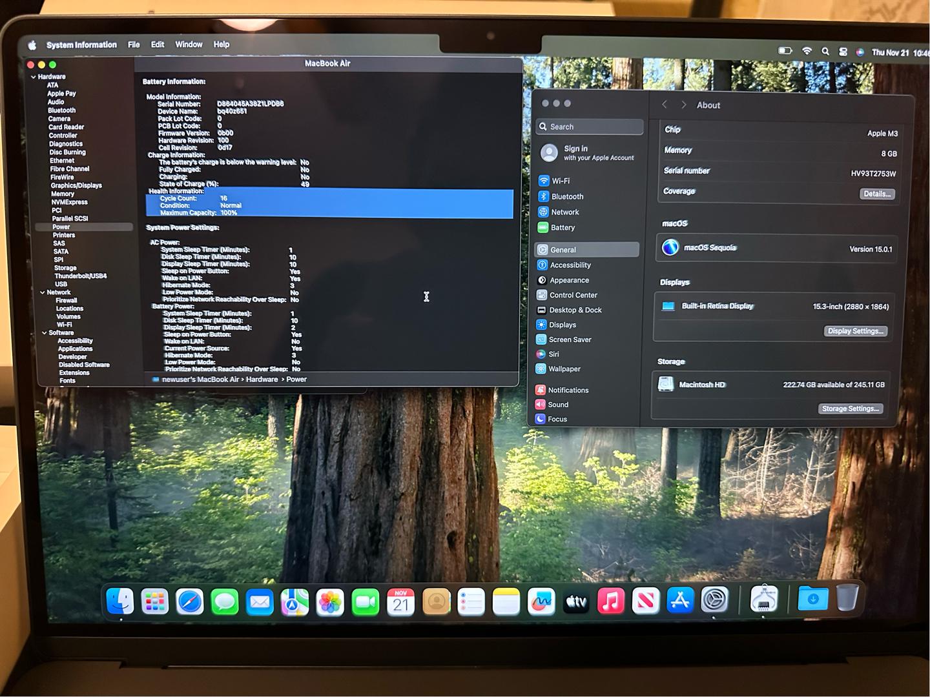Select Storage in System Information sidebar

(65, 268)
